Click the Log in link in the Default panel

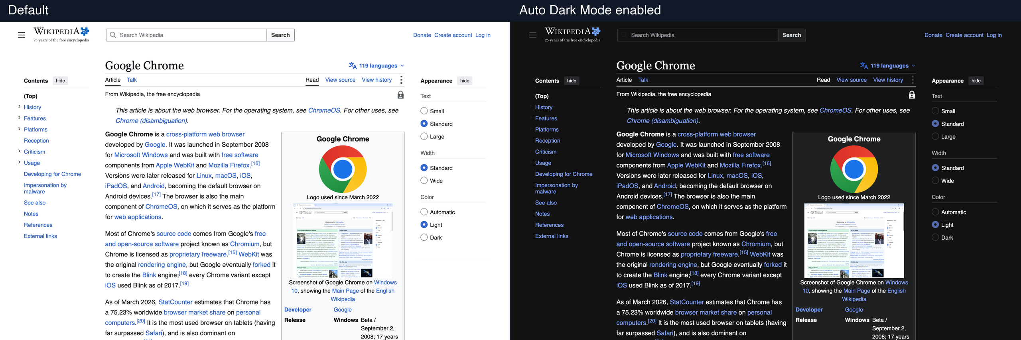tap(483, 35)
